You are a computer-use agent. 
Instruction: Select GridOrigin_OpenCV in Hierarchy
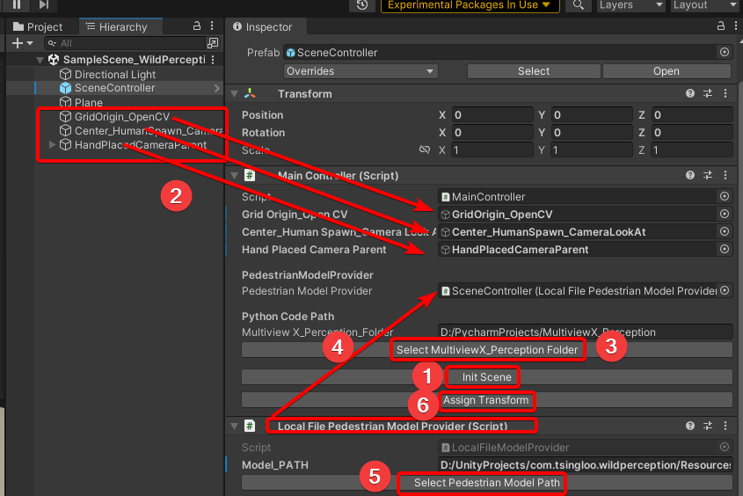click(121, 117)
